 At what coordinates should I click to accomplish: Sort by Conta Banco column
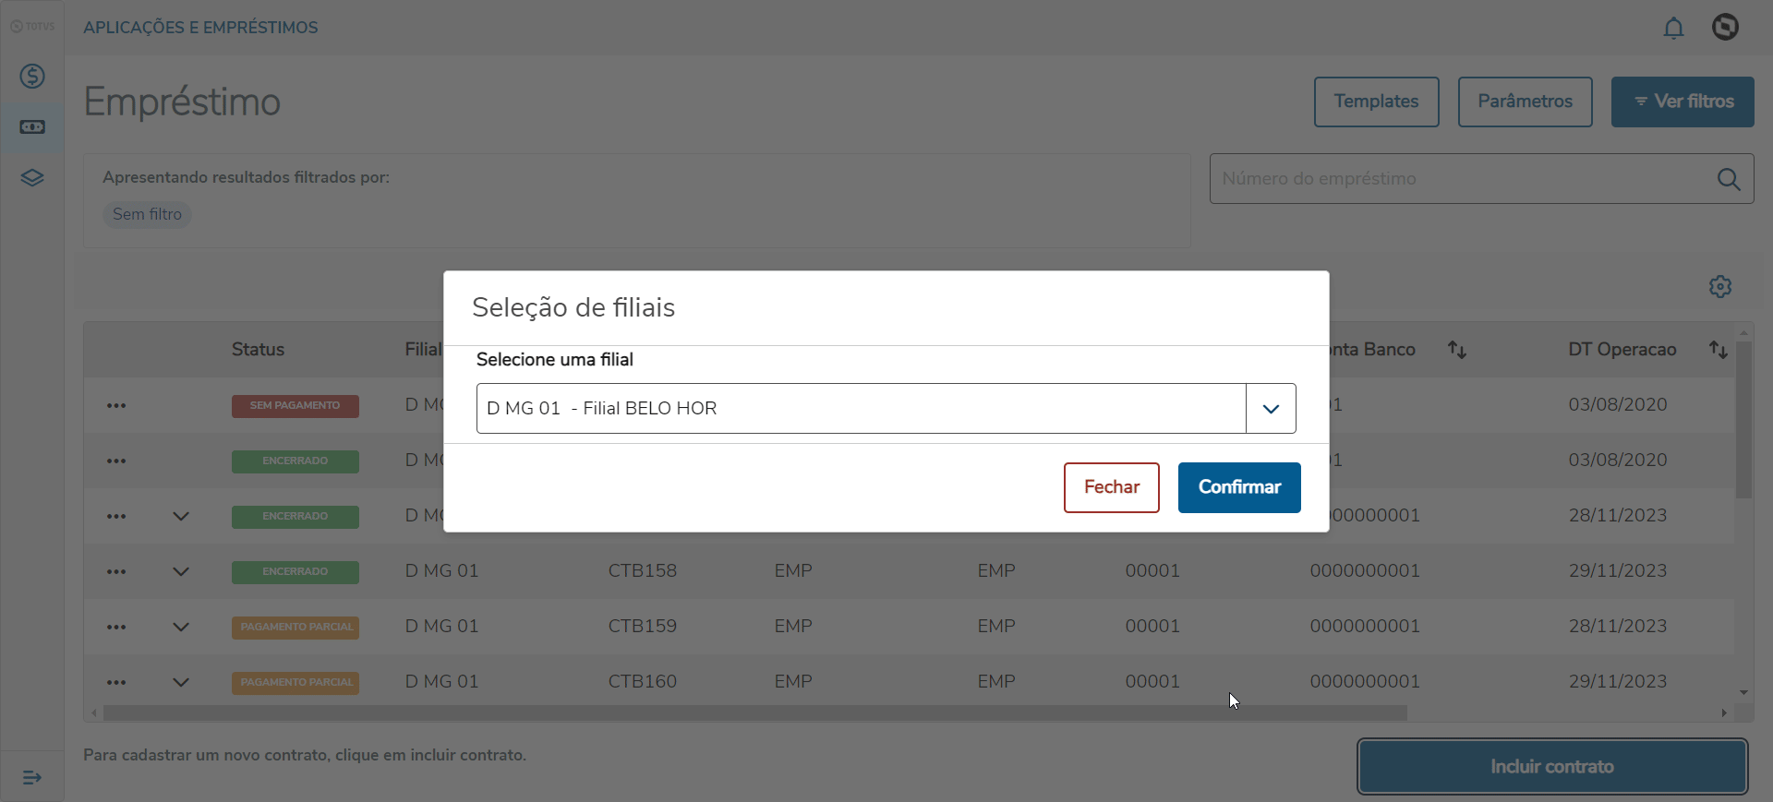(x=1457, y=350)
